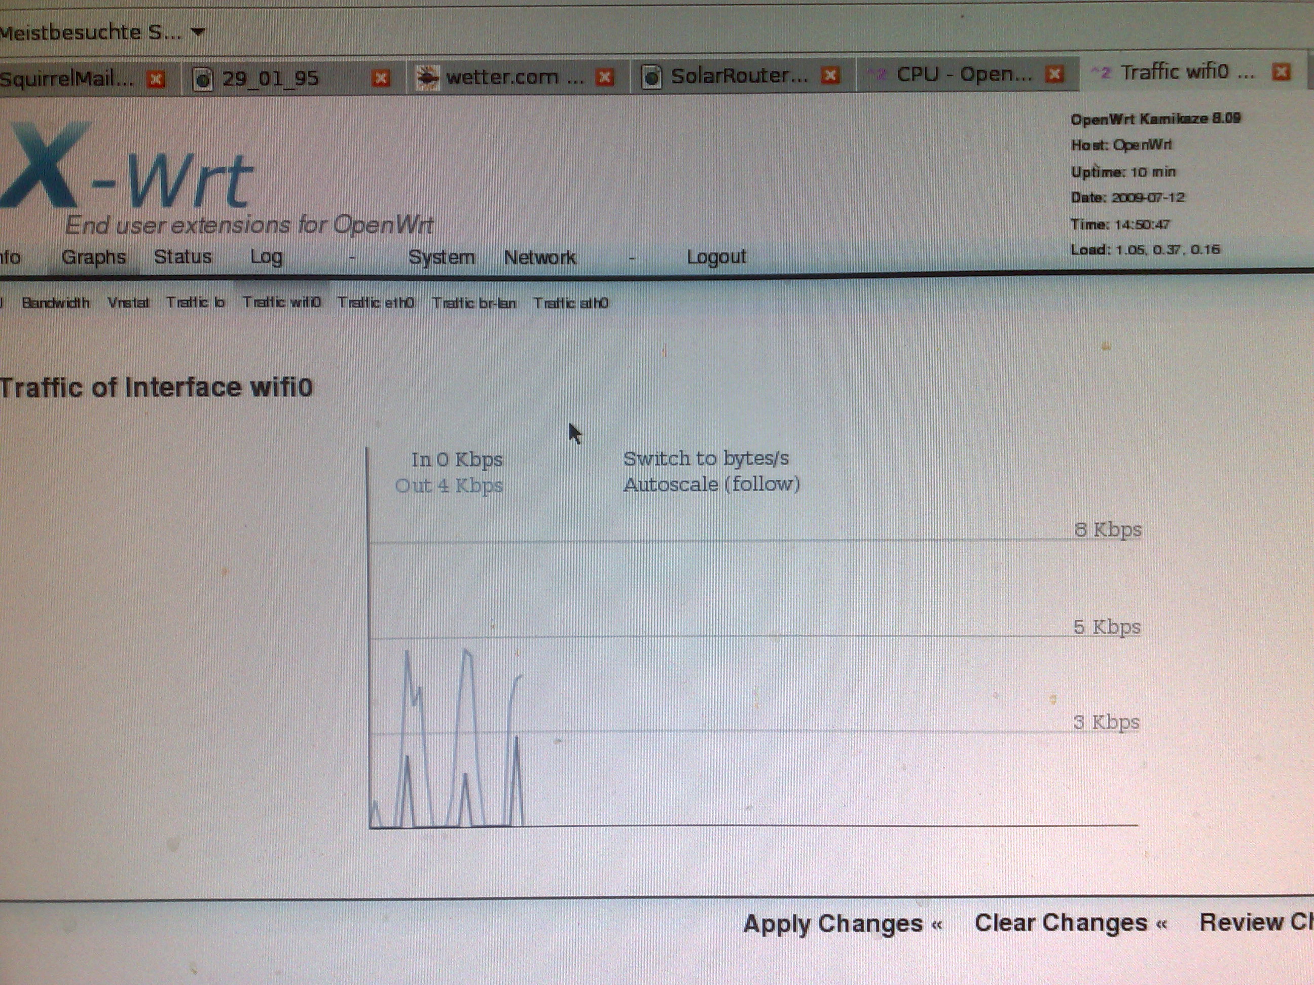The height and width of the screenshot is (985, 1314).
Task: Expand the Meistbesuchte Seiten dropdown arrow
Action: coord(198,32)
